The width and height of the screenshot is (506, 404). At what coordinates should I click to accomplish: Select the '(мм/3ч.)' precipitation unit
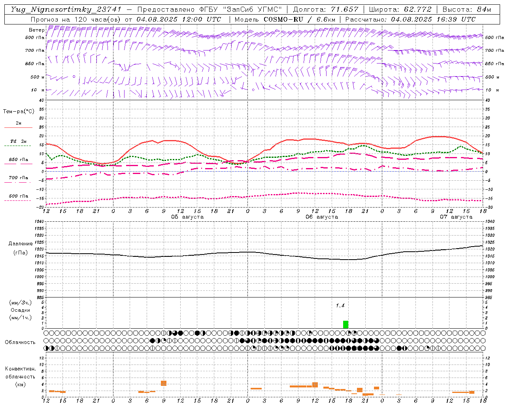(x=21, y=303)
